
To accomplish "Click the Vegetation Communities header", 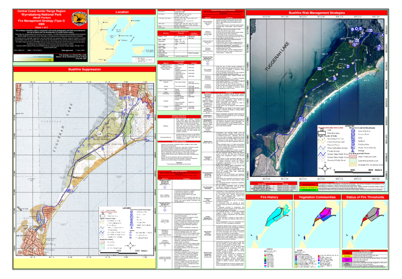I will (x=317, y=197).
